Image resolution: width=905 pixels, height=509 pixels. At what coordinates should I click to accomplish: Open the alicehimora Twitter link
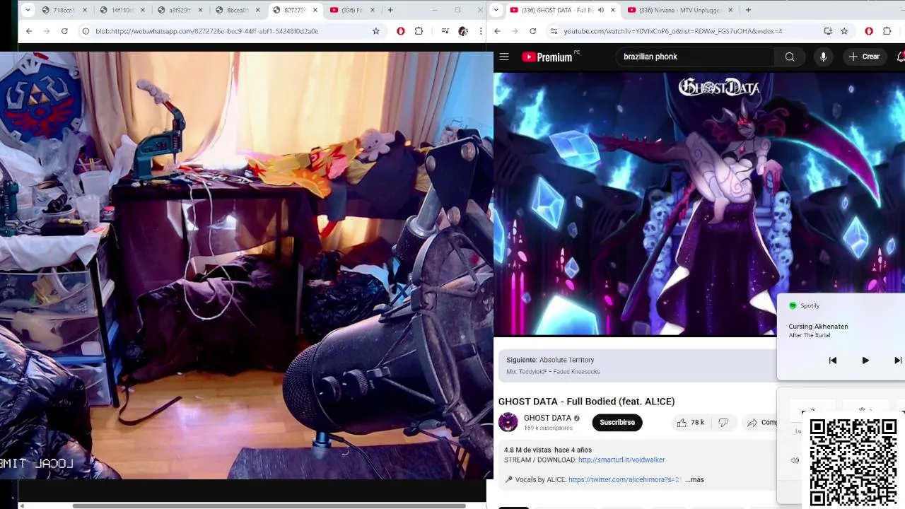(625, 479)
